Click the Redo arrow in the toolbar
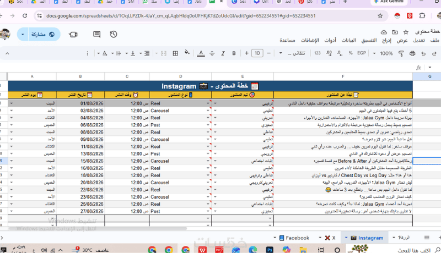Viewport: 441px width, 253px height. tap(423, 53)
